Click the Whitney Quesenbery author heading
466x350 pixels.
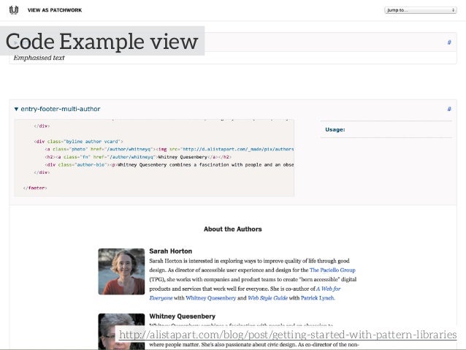182,316
